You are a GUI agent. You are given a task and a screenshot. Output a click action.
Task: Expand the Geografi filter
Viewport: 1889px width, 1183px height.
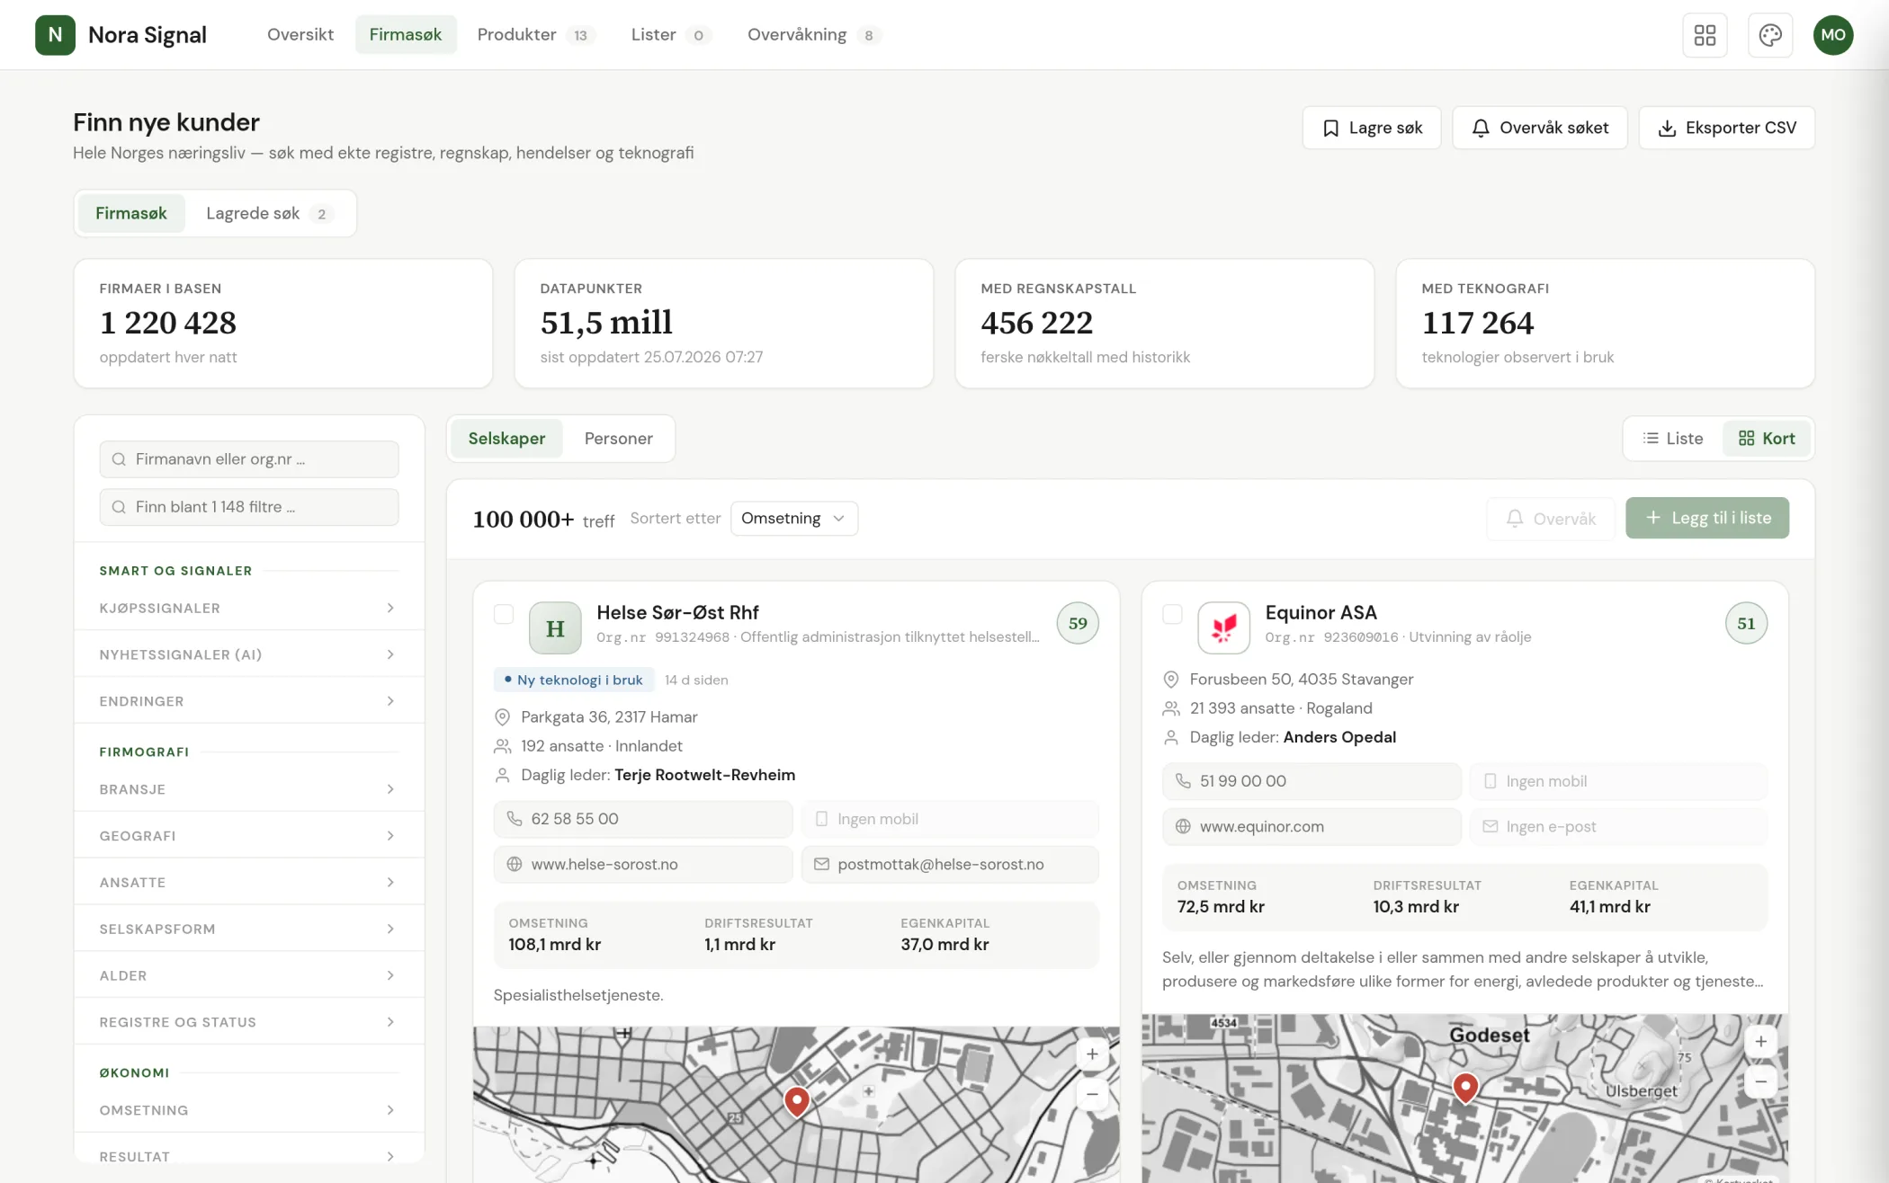coord(249,836)
